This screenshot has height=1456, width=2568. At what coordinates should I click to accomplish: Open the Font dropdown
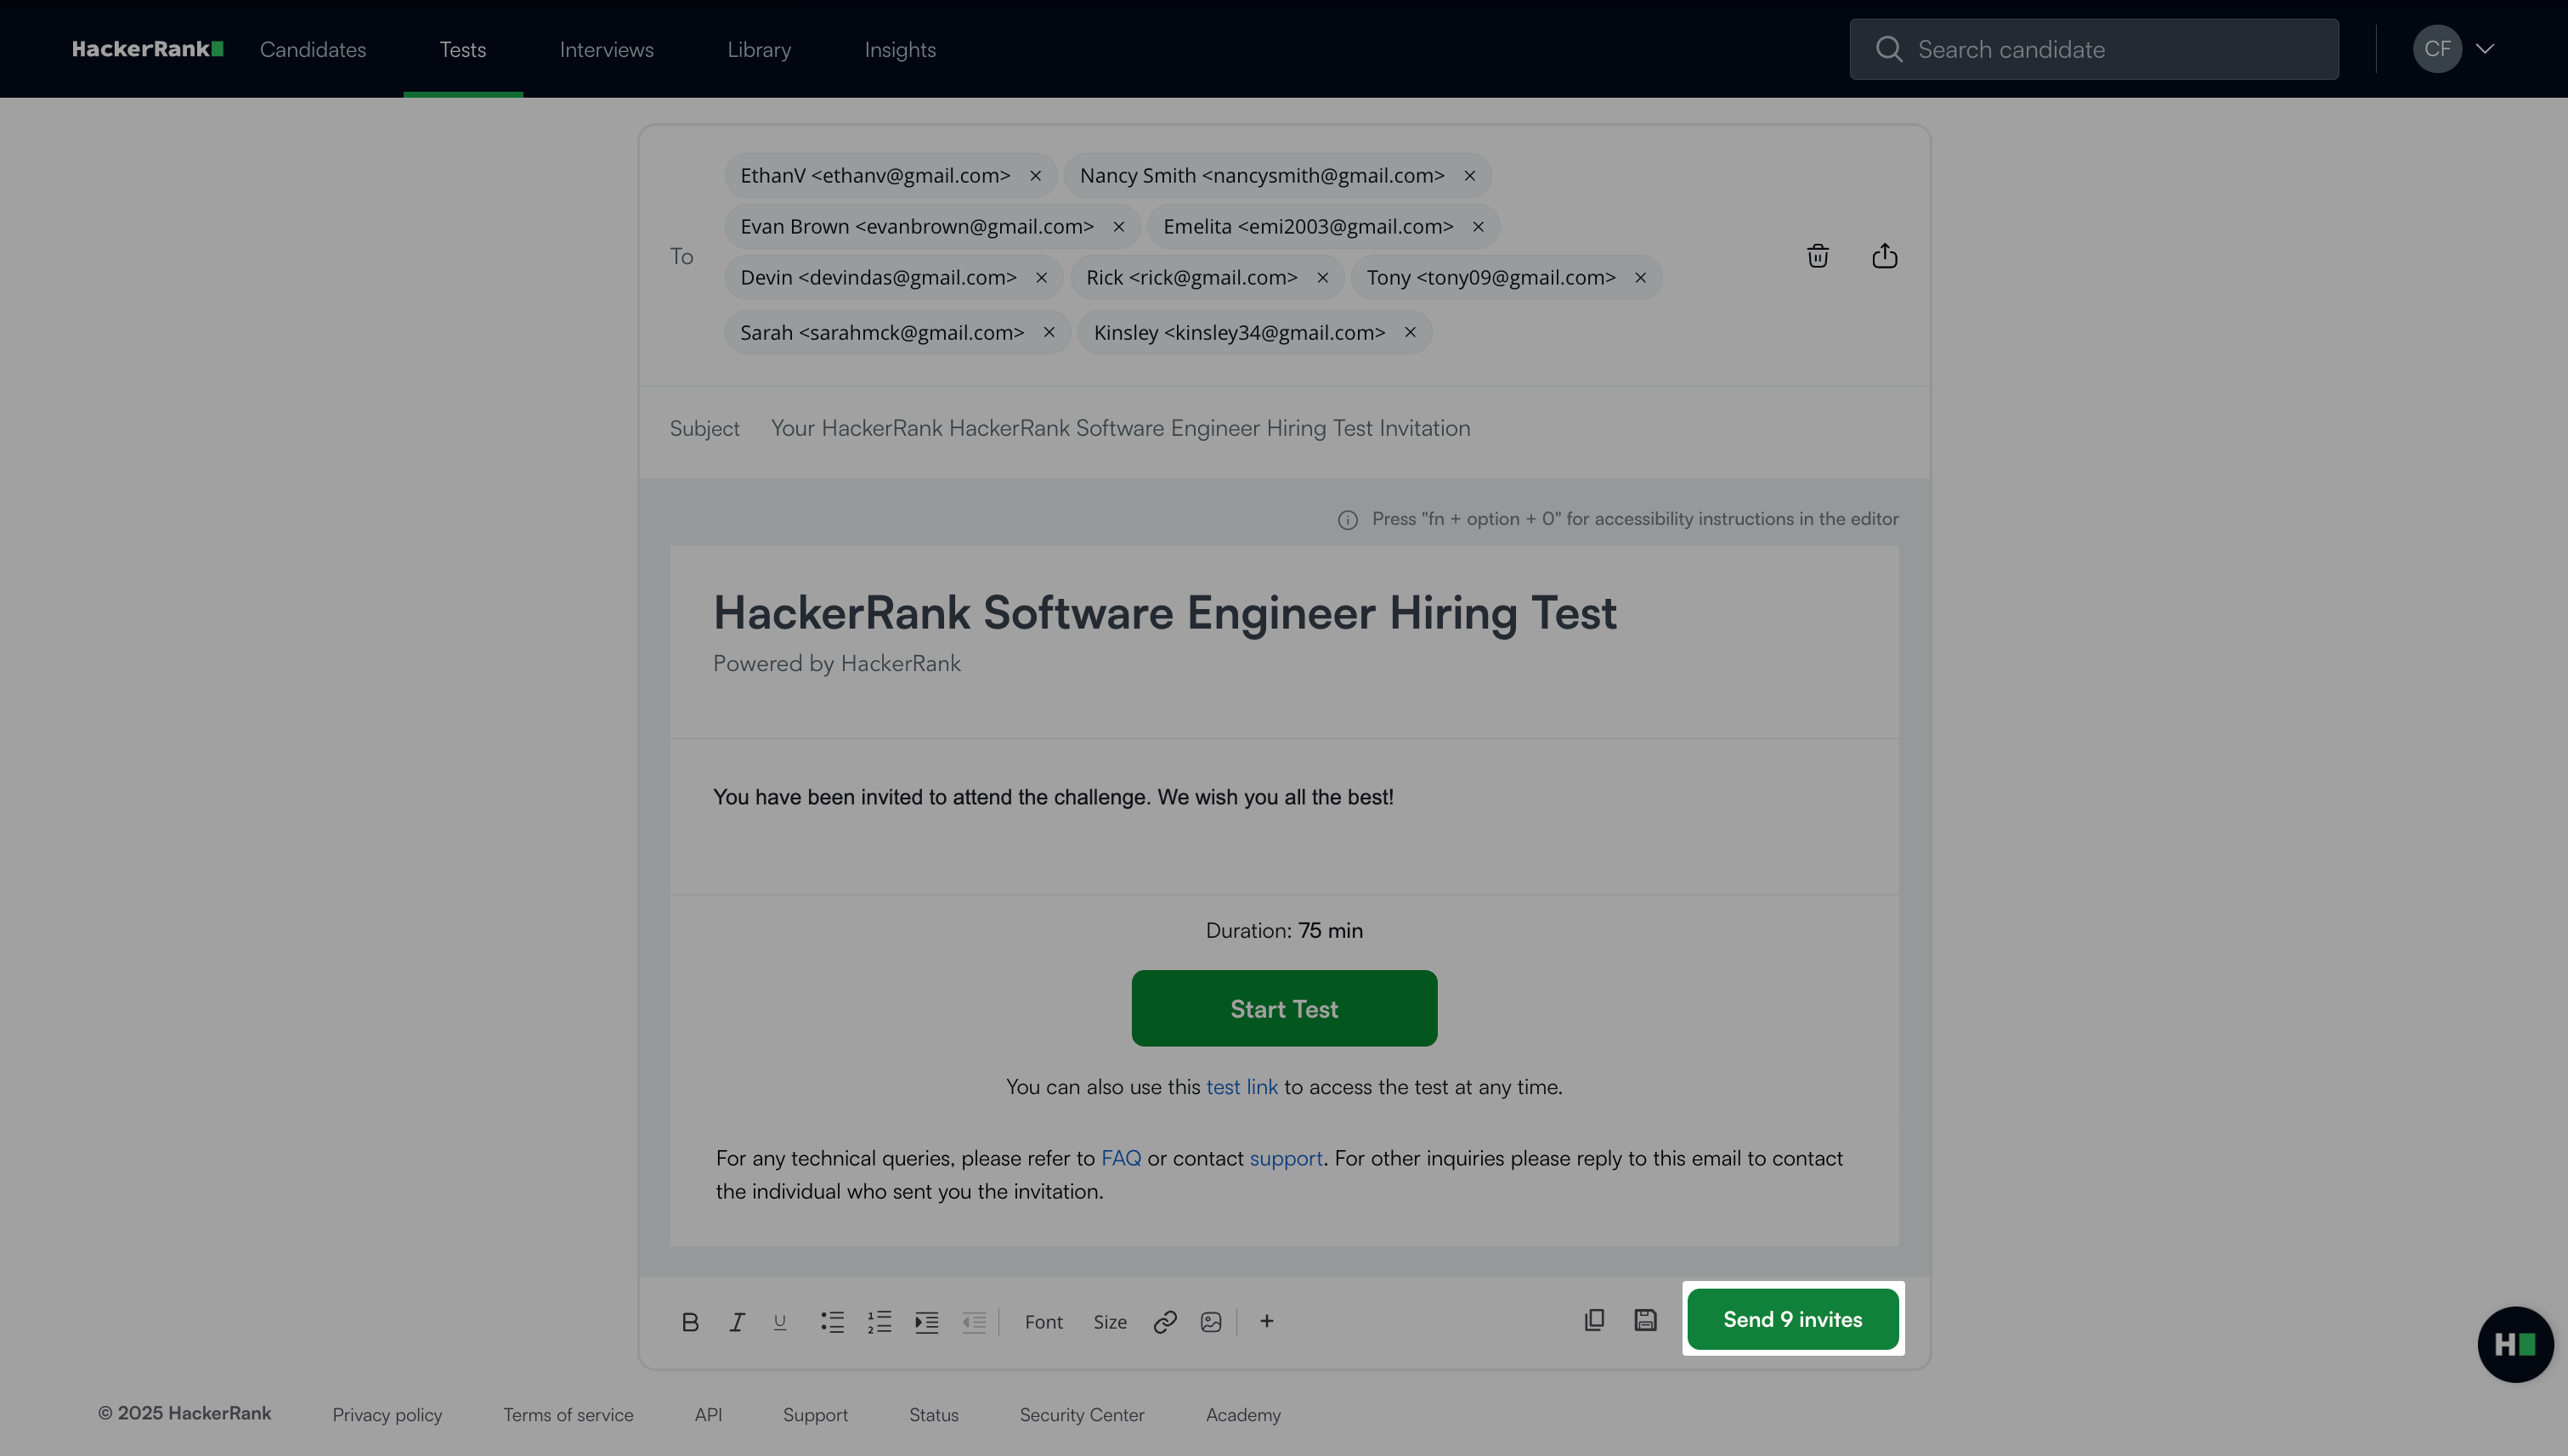coord(1044,1322)
